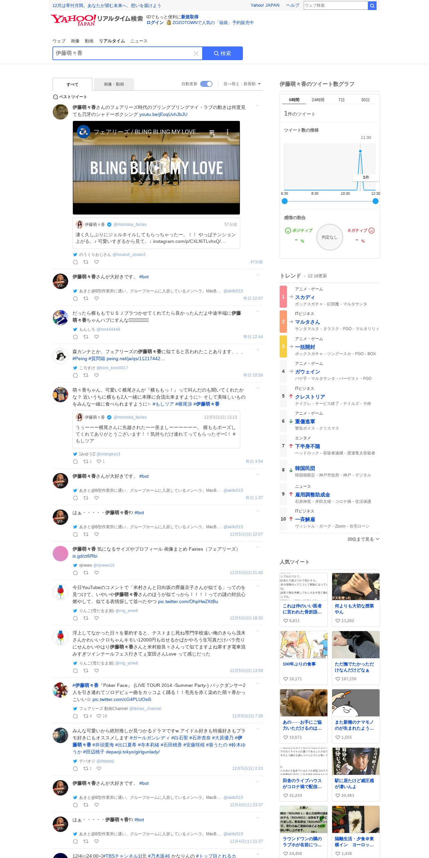Screen dimensions: 429x858
Task: Retweet the のうくりおじさん tweet
Action: coord(86,262)
